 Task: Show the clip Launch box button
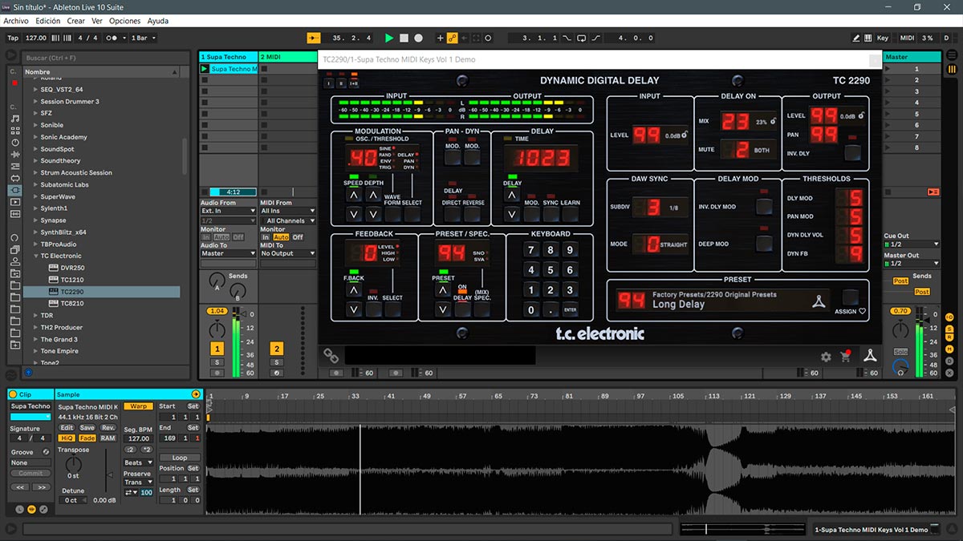point(20,509)
